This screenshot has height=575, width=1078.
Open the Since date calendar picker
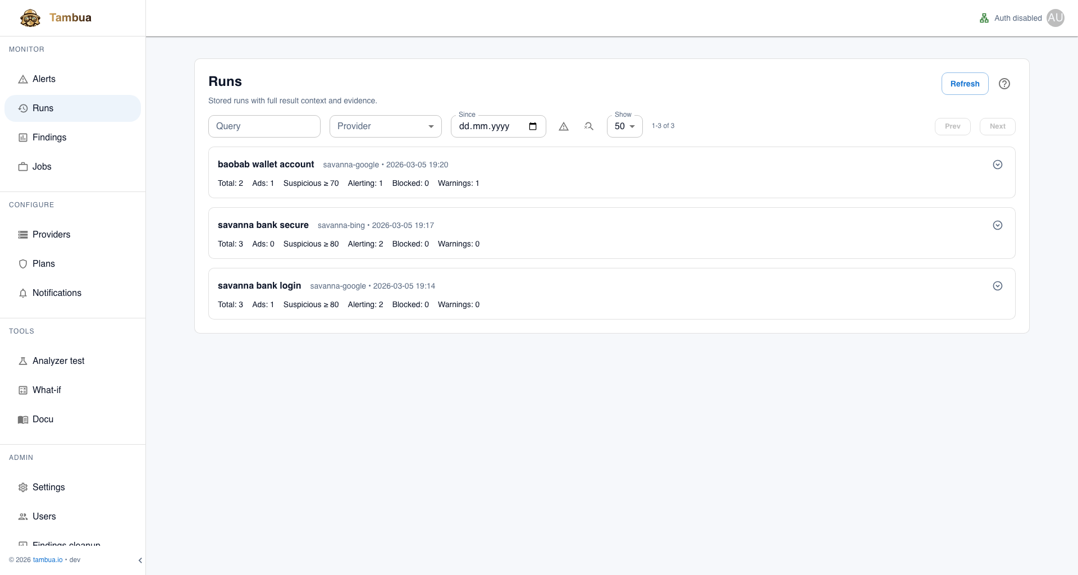coord(532,126)
